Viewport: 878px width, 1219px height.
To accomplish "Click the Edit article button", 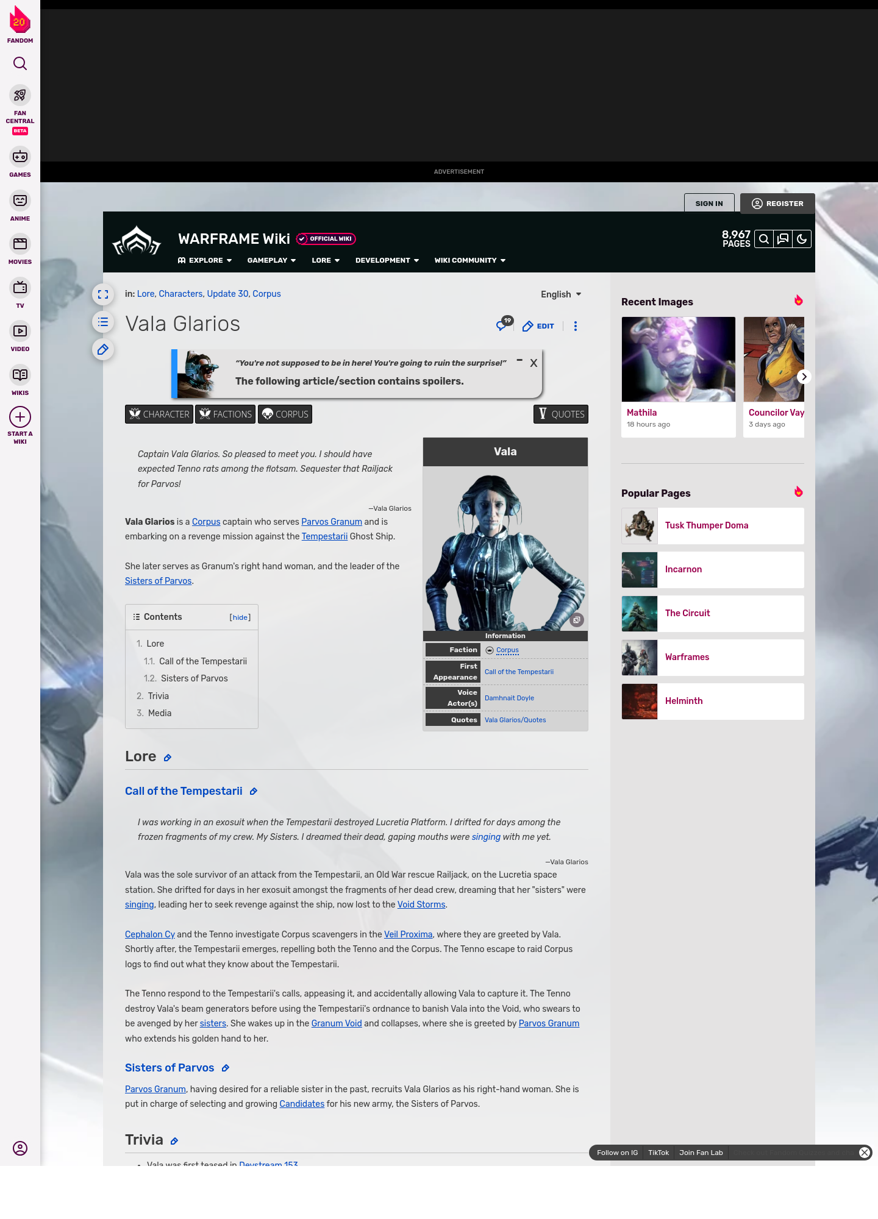I will click(538, 326).
